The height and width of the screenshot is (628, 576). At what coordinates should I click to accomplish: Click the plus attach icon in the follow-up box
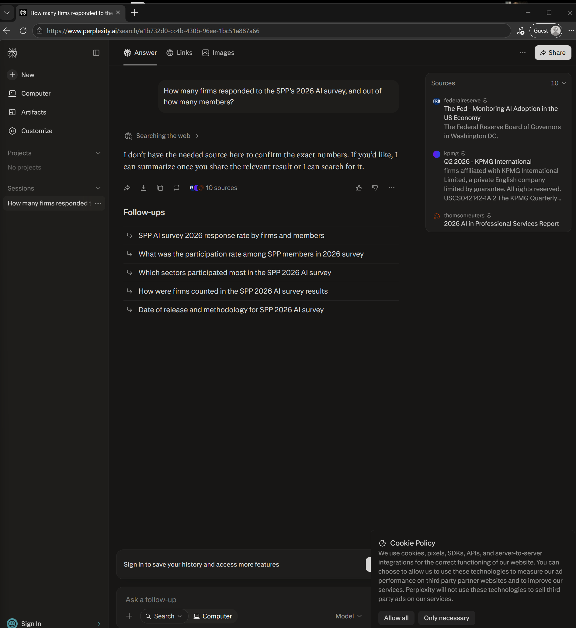129,616
